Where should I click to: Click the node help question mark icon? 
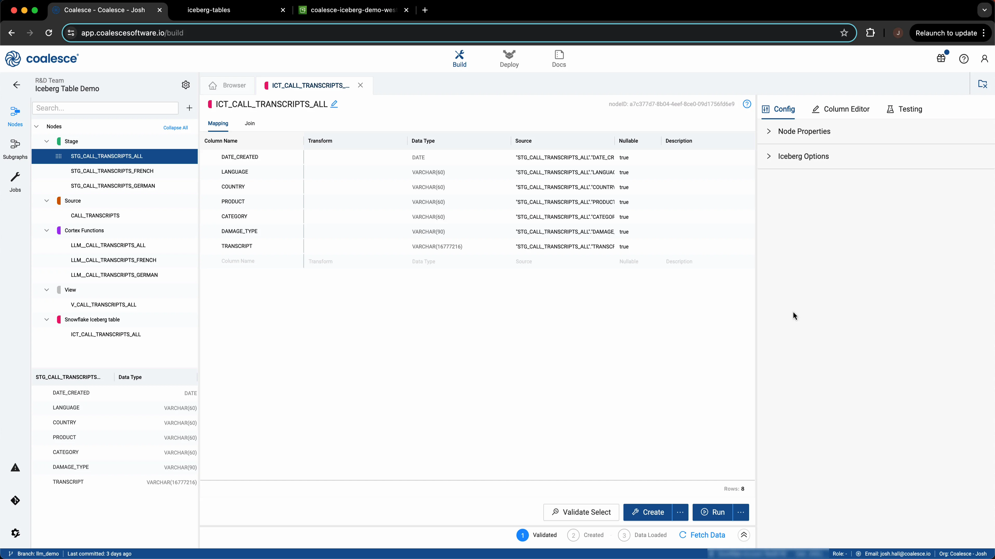coord(747,104)
